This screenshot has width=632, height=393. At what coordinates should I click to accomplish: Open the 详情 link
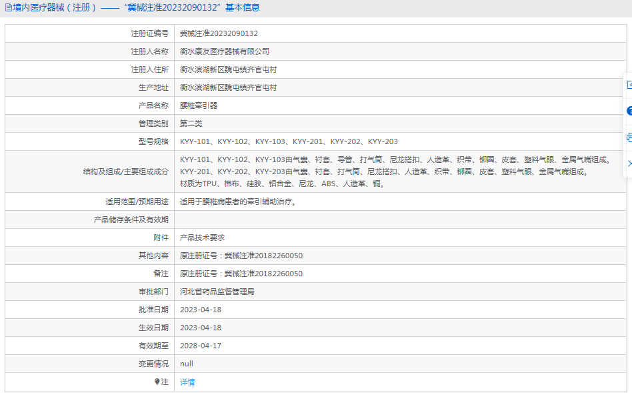click(x=187, y=382)
